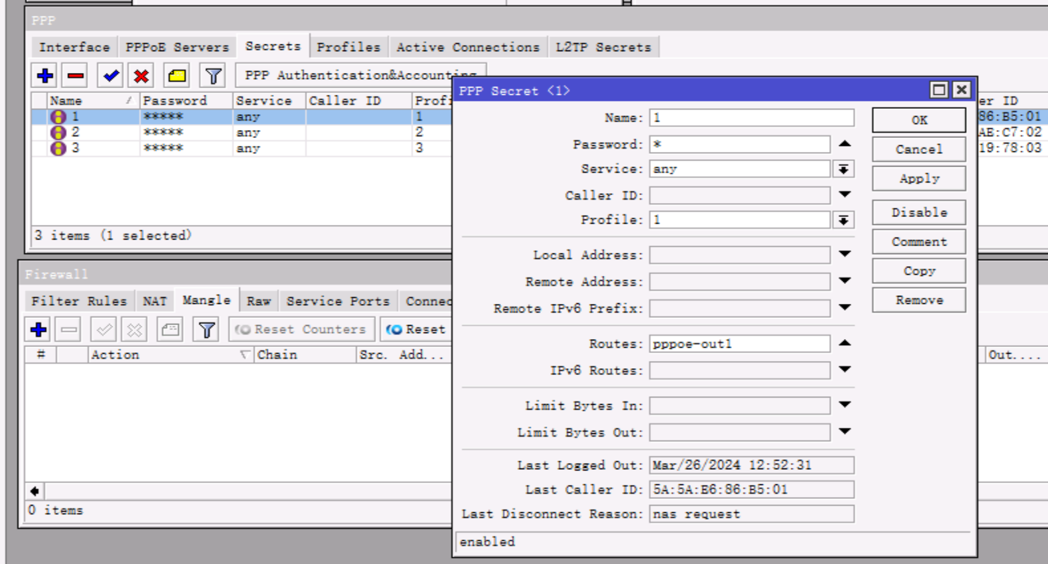The width and height of the screenshot is (1048, 564).
Task: Open the Service dropdown
Action: 844,169
